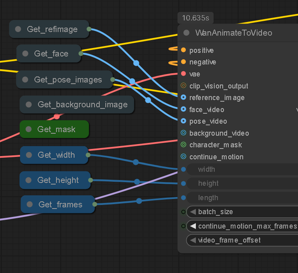This screenshot has height=273, width=298.
Task: Collapse the Get_background_image node via its gray dot
Action: point(29,104)
